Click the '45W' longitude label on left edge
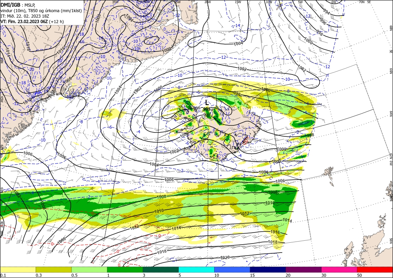Screen dimensions: 393x278 tap(2, 99)
